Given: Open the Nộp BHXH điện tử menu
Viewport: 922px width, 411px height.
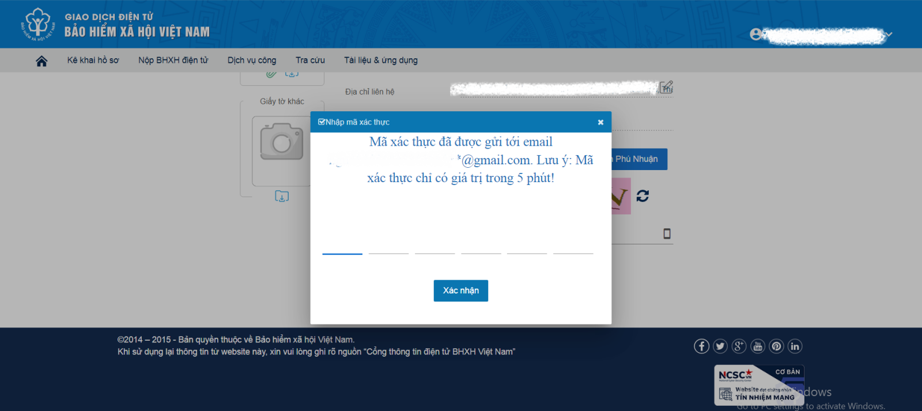Looking at the screenshot, I should pyautogui.click(x=173, y=60).
